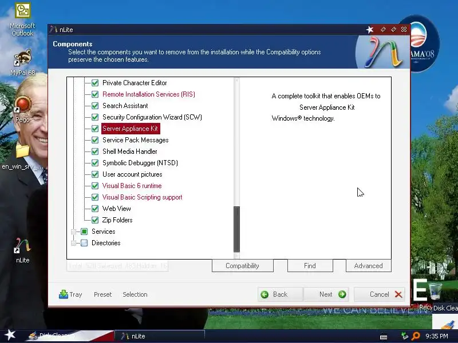Toggle Visual Basic Scripting support checkbox
This screenshot has height=343, width=458.
95,197
